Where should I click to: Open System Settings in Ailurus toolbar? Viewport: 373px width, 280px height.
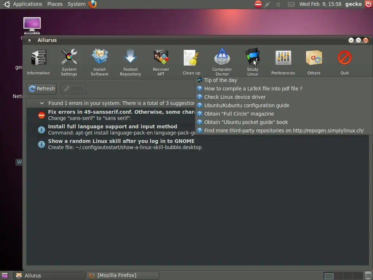click(x=69, y=62)
